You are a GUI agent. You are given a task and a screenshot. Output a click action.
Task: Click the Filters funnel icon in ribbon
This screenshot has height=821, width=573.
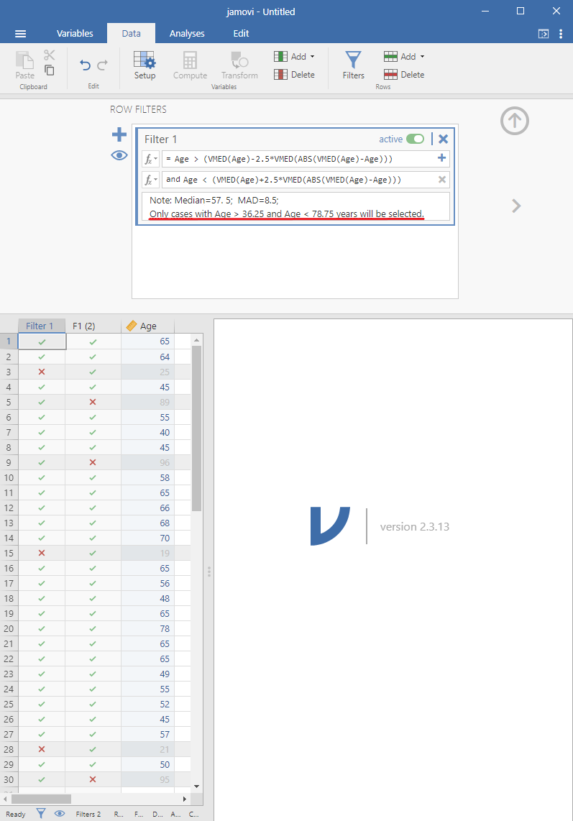coord(353,65)
